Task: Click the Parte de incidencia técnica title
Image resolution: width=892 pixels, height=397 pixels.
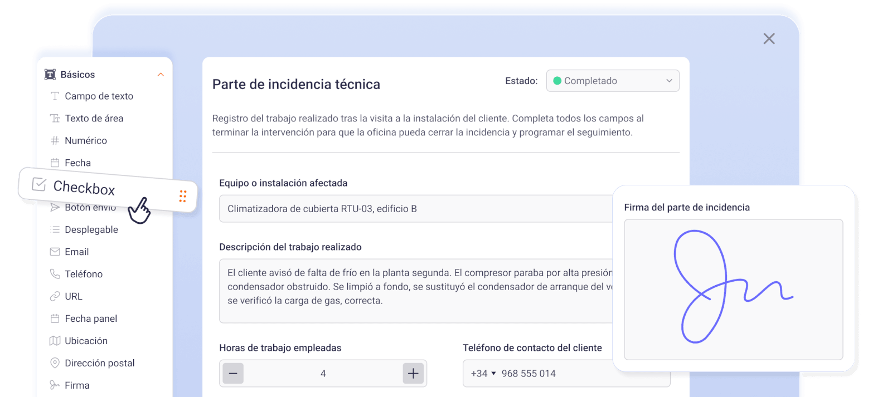Action: pyautogui.click(x=296, y=84)
